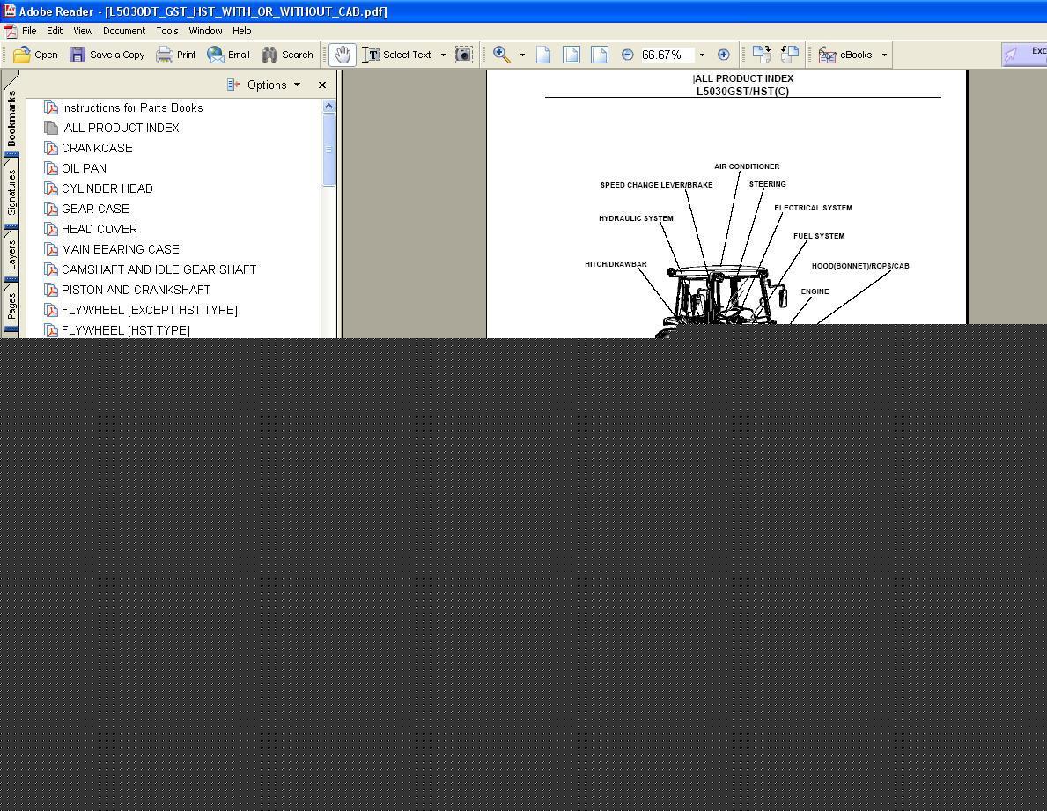Open zoom percentage dropdown arrow

coord(702,55)
